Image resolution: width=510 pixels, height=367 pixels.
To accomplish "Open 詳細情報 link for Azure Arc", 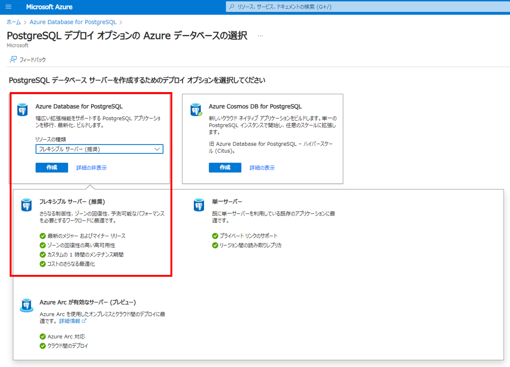I will pos(70,321).
